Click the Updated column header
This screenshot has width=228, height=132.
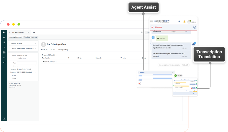[123, 58]
